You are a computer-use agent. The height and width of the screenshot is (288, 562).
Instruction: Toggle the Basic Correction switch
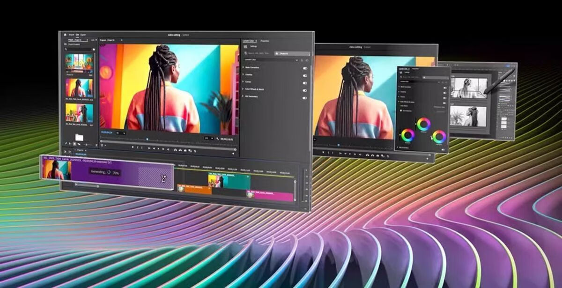[305, 68]
